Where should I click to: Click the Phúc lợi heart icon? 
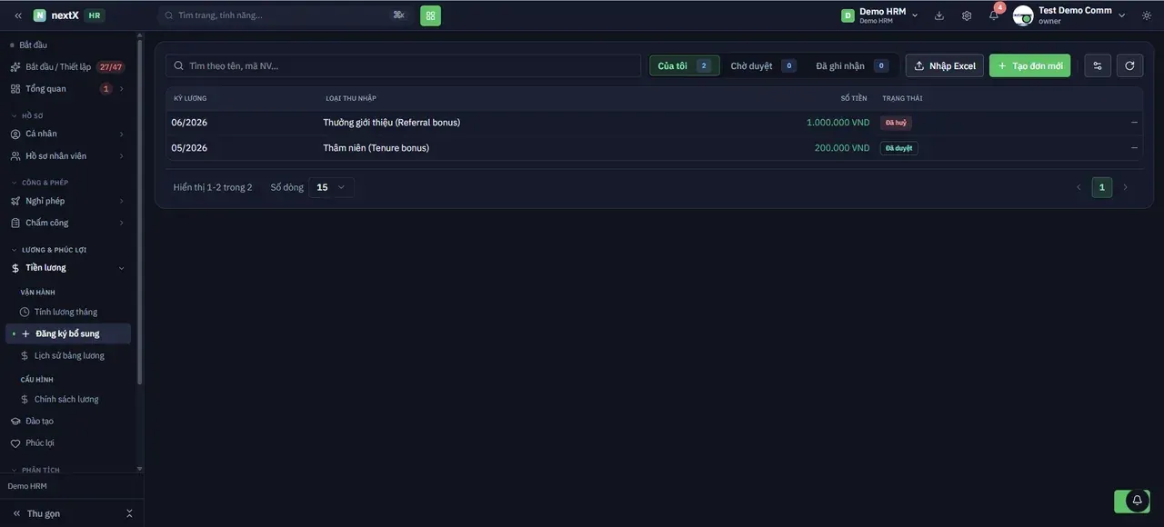(x=15, y=443)
